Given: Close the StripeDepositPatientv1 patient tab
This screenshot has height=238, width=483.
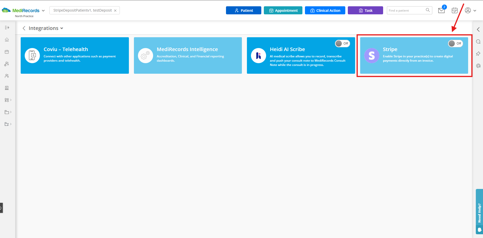Looking at the screenshot, I should pos(115,11).
